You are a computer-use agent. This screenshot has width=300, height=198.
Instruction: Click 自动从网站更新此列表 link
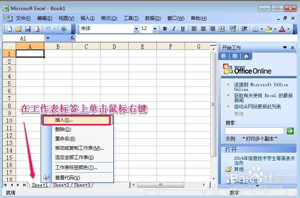coord(257,106)
